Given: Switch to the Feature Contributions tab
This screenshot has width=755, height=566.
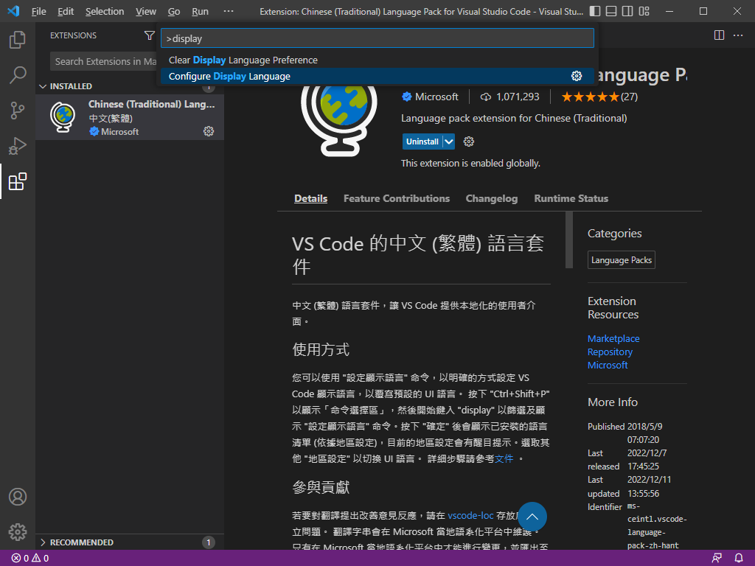Looking at the screenshot, I should tap(396, 198).
